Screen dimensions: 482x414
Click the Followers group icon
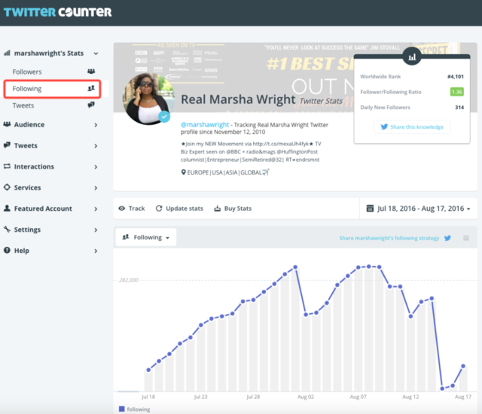(91, 72)
